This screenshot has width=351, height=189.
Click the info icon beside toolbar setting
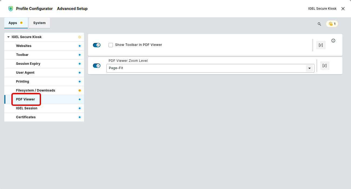coord(333,41)
